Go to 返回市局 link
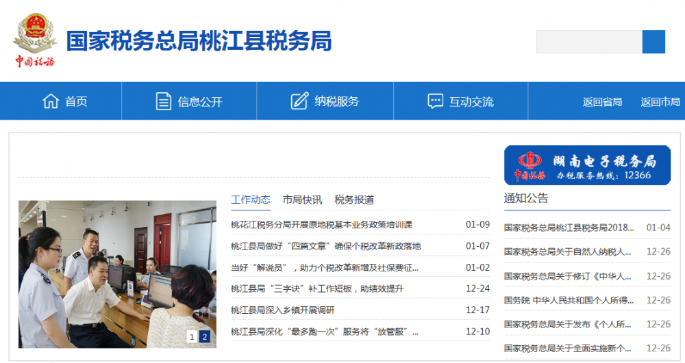The width and height of the screenshot is (685, 363). (x=660, y=102)
